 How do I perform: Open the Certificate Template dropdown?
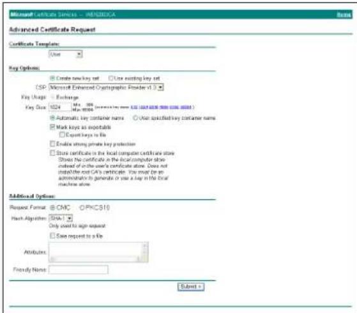(x=66, y=54)
